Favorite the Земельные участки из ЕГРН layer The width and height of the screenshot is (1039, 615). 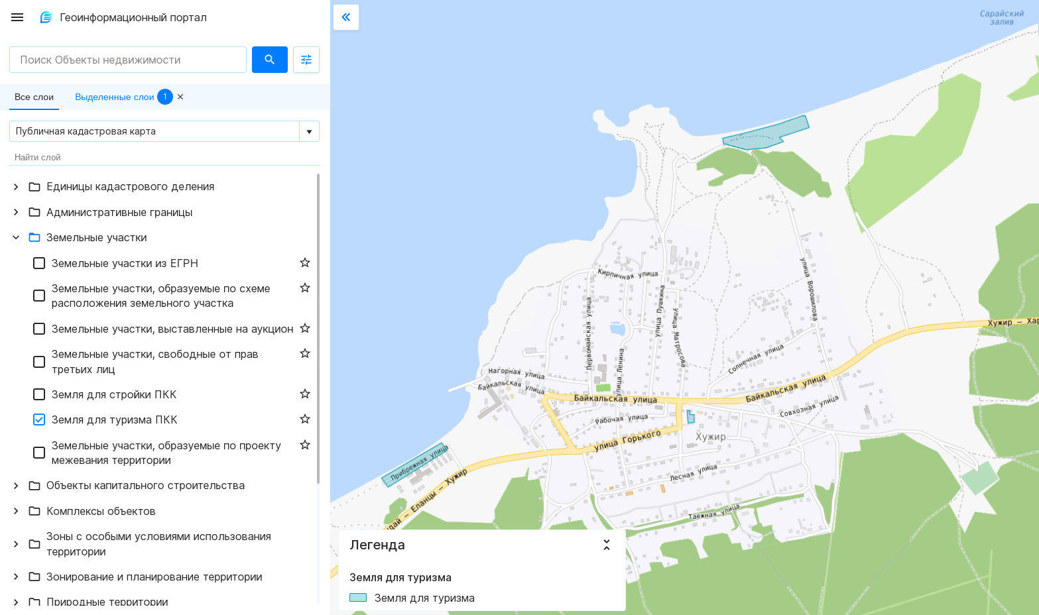pos(305,263)
